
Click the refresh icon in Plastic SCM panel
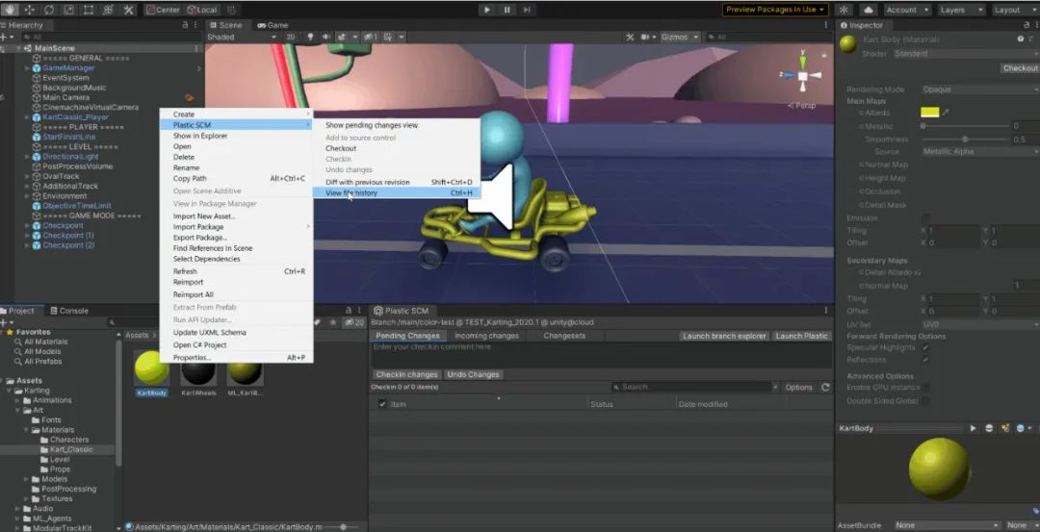tap(825, 388)
